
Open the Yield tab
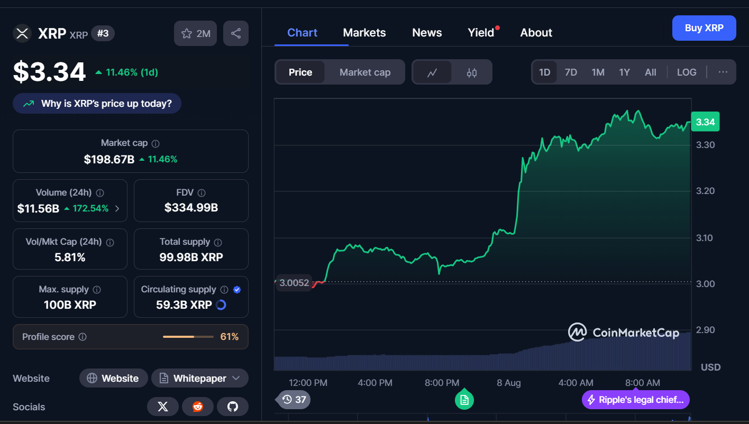click(481, 33)
